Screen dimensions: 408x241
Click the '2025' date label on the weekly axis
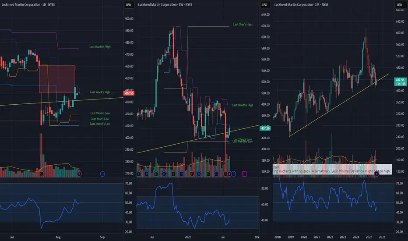(188, 237)
